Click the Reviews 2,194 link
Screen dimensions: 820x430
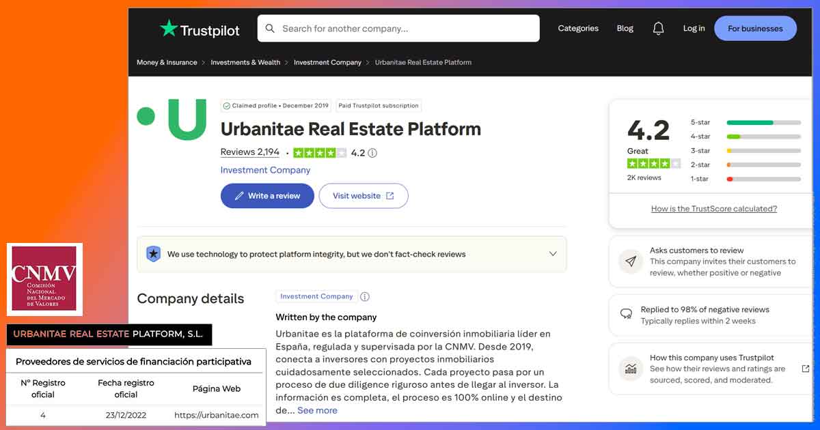point(250,152)
